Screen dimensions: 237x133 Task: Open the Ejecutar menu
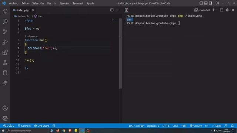[64, 3]
